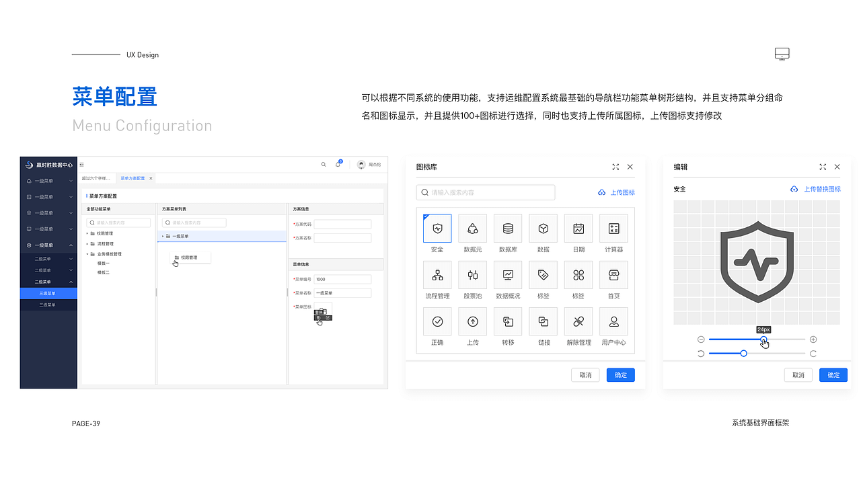The image size is (861, 484).
Task: Pick the 数据库 database icon
Action: (x=508, y=229)
